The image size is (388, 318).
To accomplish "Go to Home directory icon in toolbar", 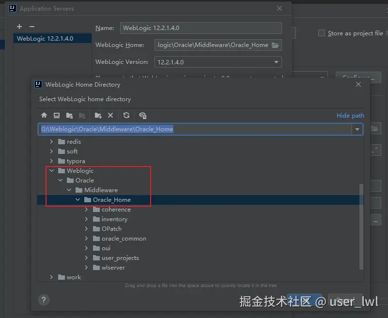I will [44, 115].
